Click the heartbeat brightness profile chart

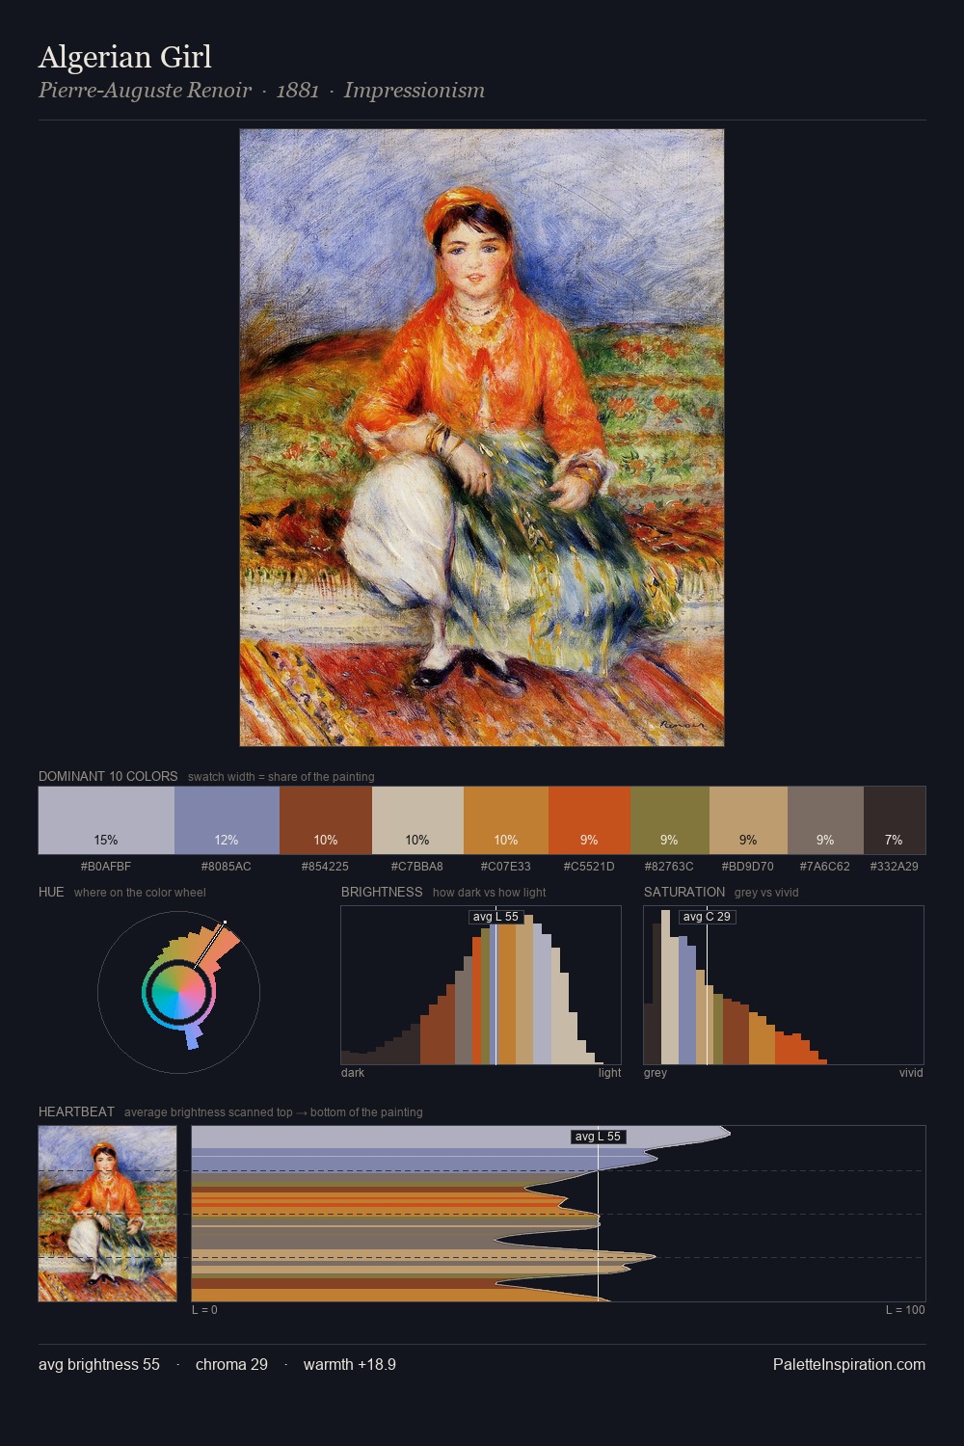[x=558, y=1214]
